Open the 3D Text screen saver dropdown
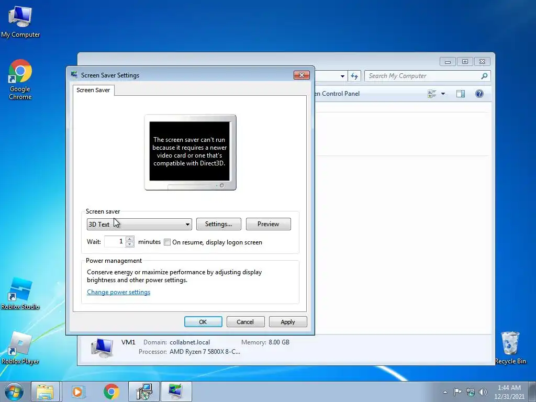Viewport: 536px width, 402px height. (139, 224)
